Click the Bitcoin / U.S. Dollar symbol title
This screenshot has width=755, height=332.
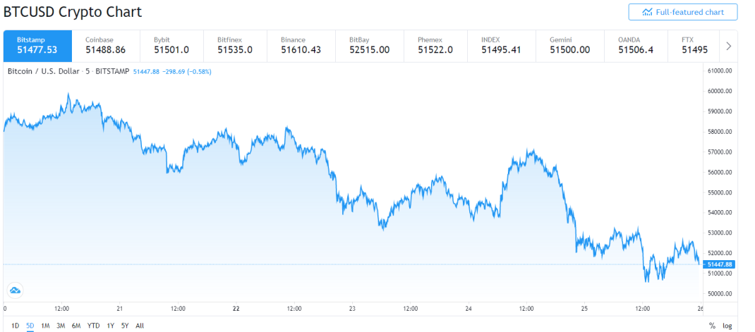[x=43, y=71]
